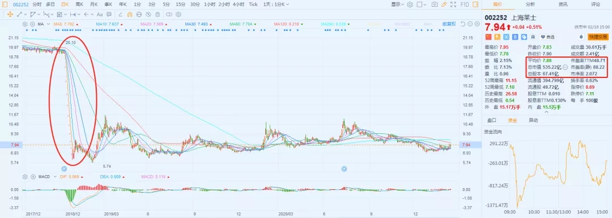Select the Aa text annotation tool

coord(100,15)
